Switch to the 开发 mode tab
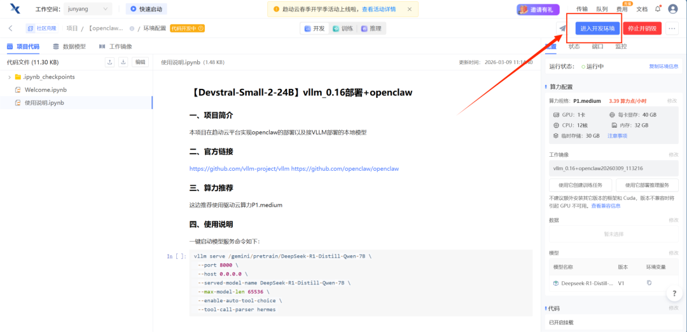This screenshot has height=332, width=687. (315, 29)
